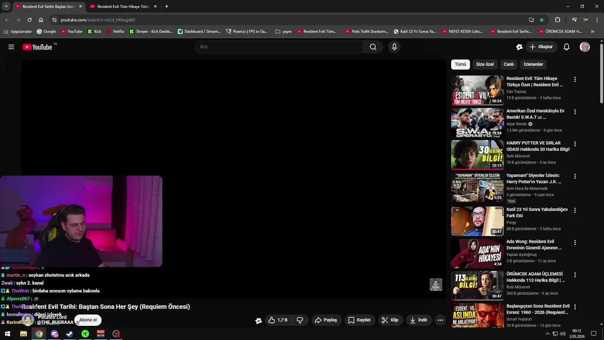
Task: Open Uygulamalar apps shortcut
Action: 17,32
